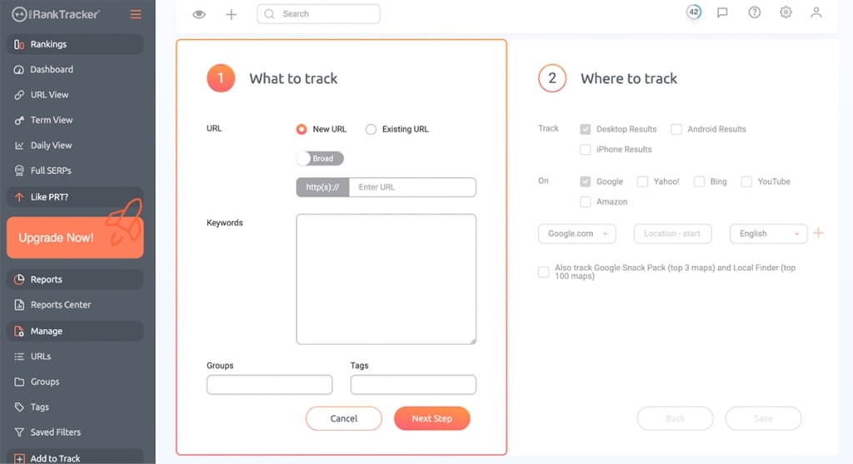The height and width of the screenshot is (464, 853).
Task: Click the Saved Filters funnel icon
Action: click(x=19, y=432)
